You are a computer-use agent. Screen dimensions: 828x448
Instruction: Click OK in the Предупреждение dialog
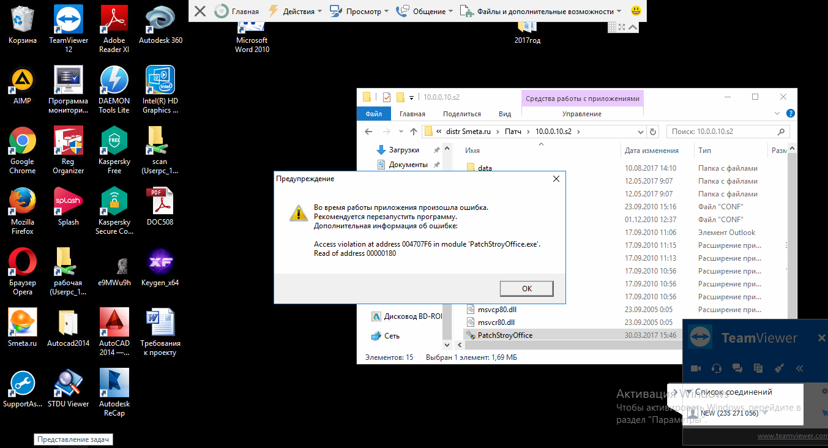(527, 289)
